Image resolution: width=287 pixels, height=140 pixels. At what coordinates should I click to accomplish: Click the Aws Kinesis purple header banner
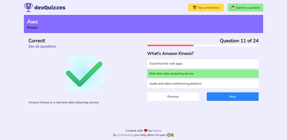tap(143, 24)
